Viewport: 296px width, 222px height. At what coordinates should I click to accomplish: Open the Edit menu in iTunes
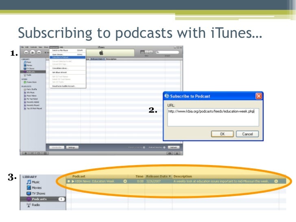27,47
